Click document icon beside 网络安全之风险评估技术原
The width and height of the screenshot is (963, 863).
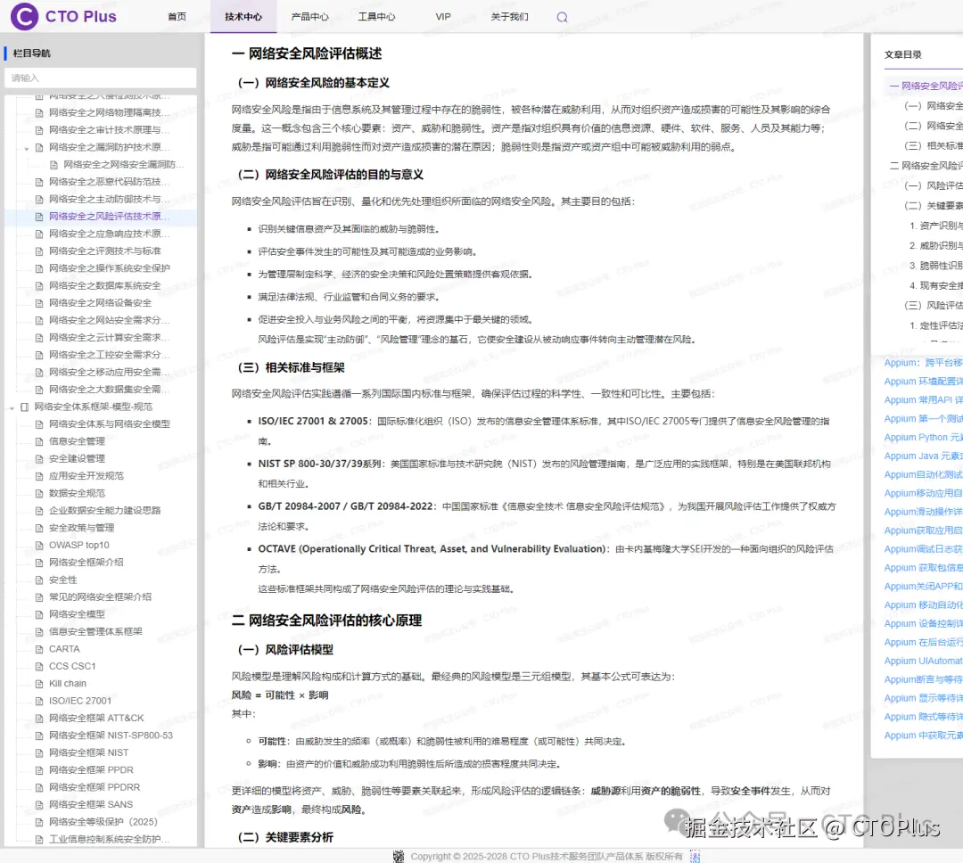coord(39,217)
